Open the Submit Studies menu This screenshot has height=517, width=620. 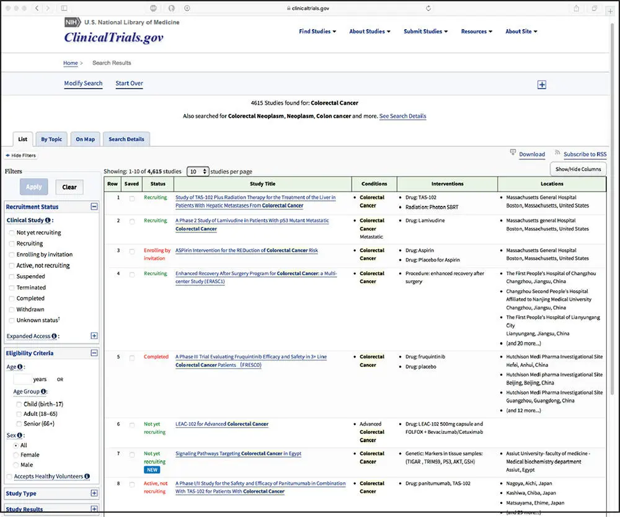pos(426,31)
